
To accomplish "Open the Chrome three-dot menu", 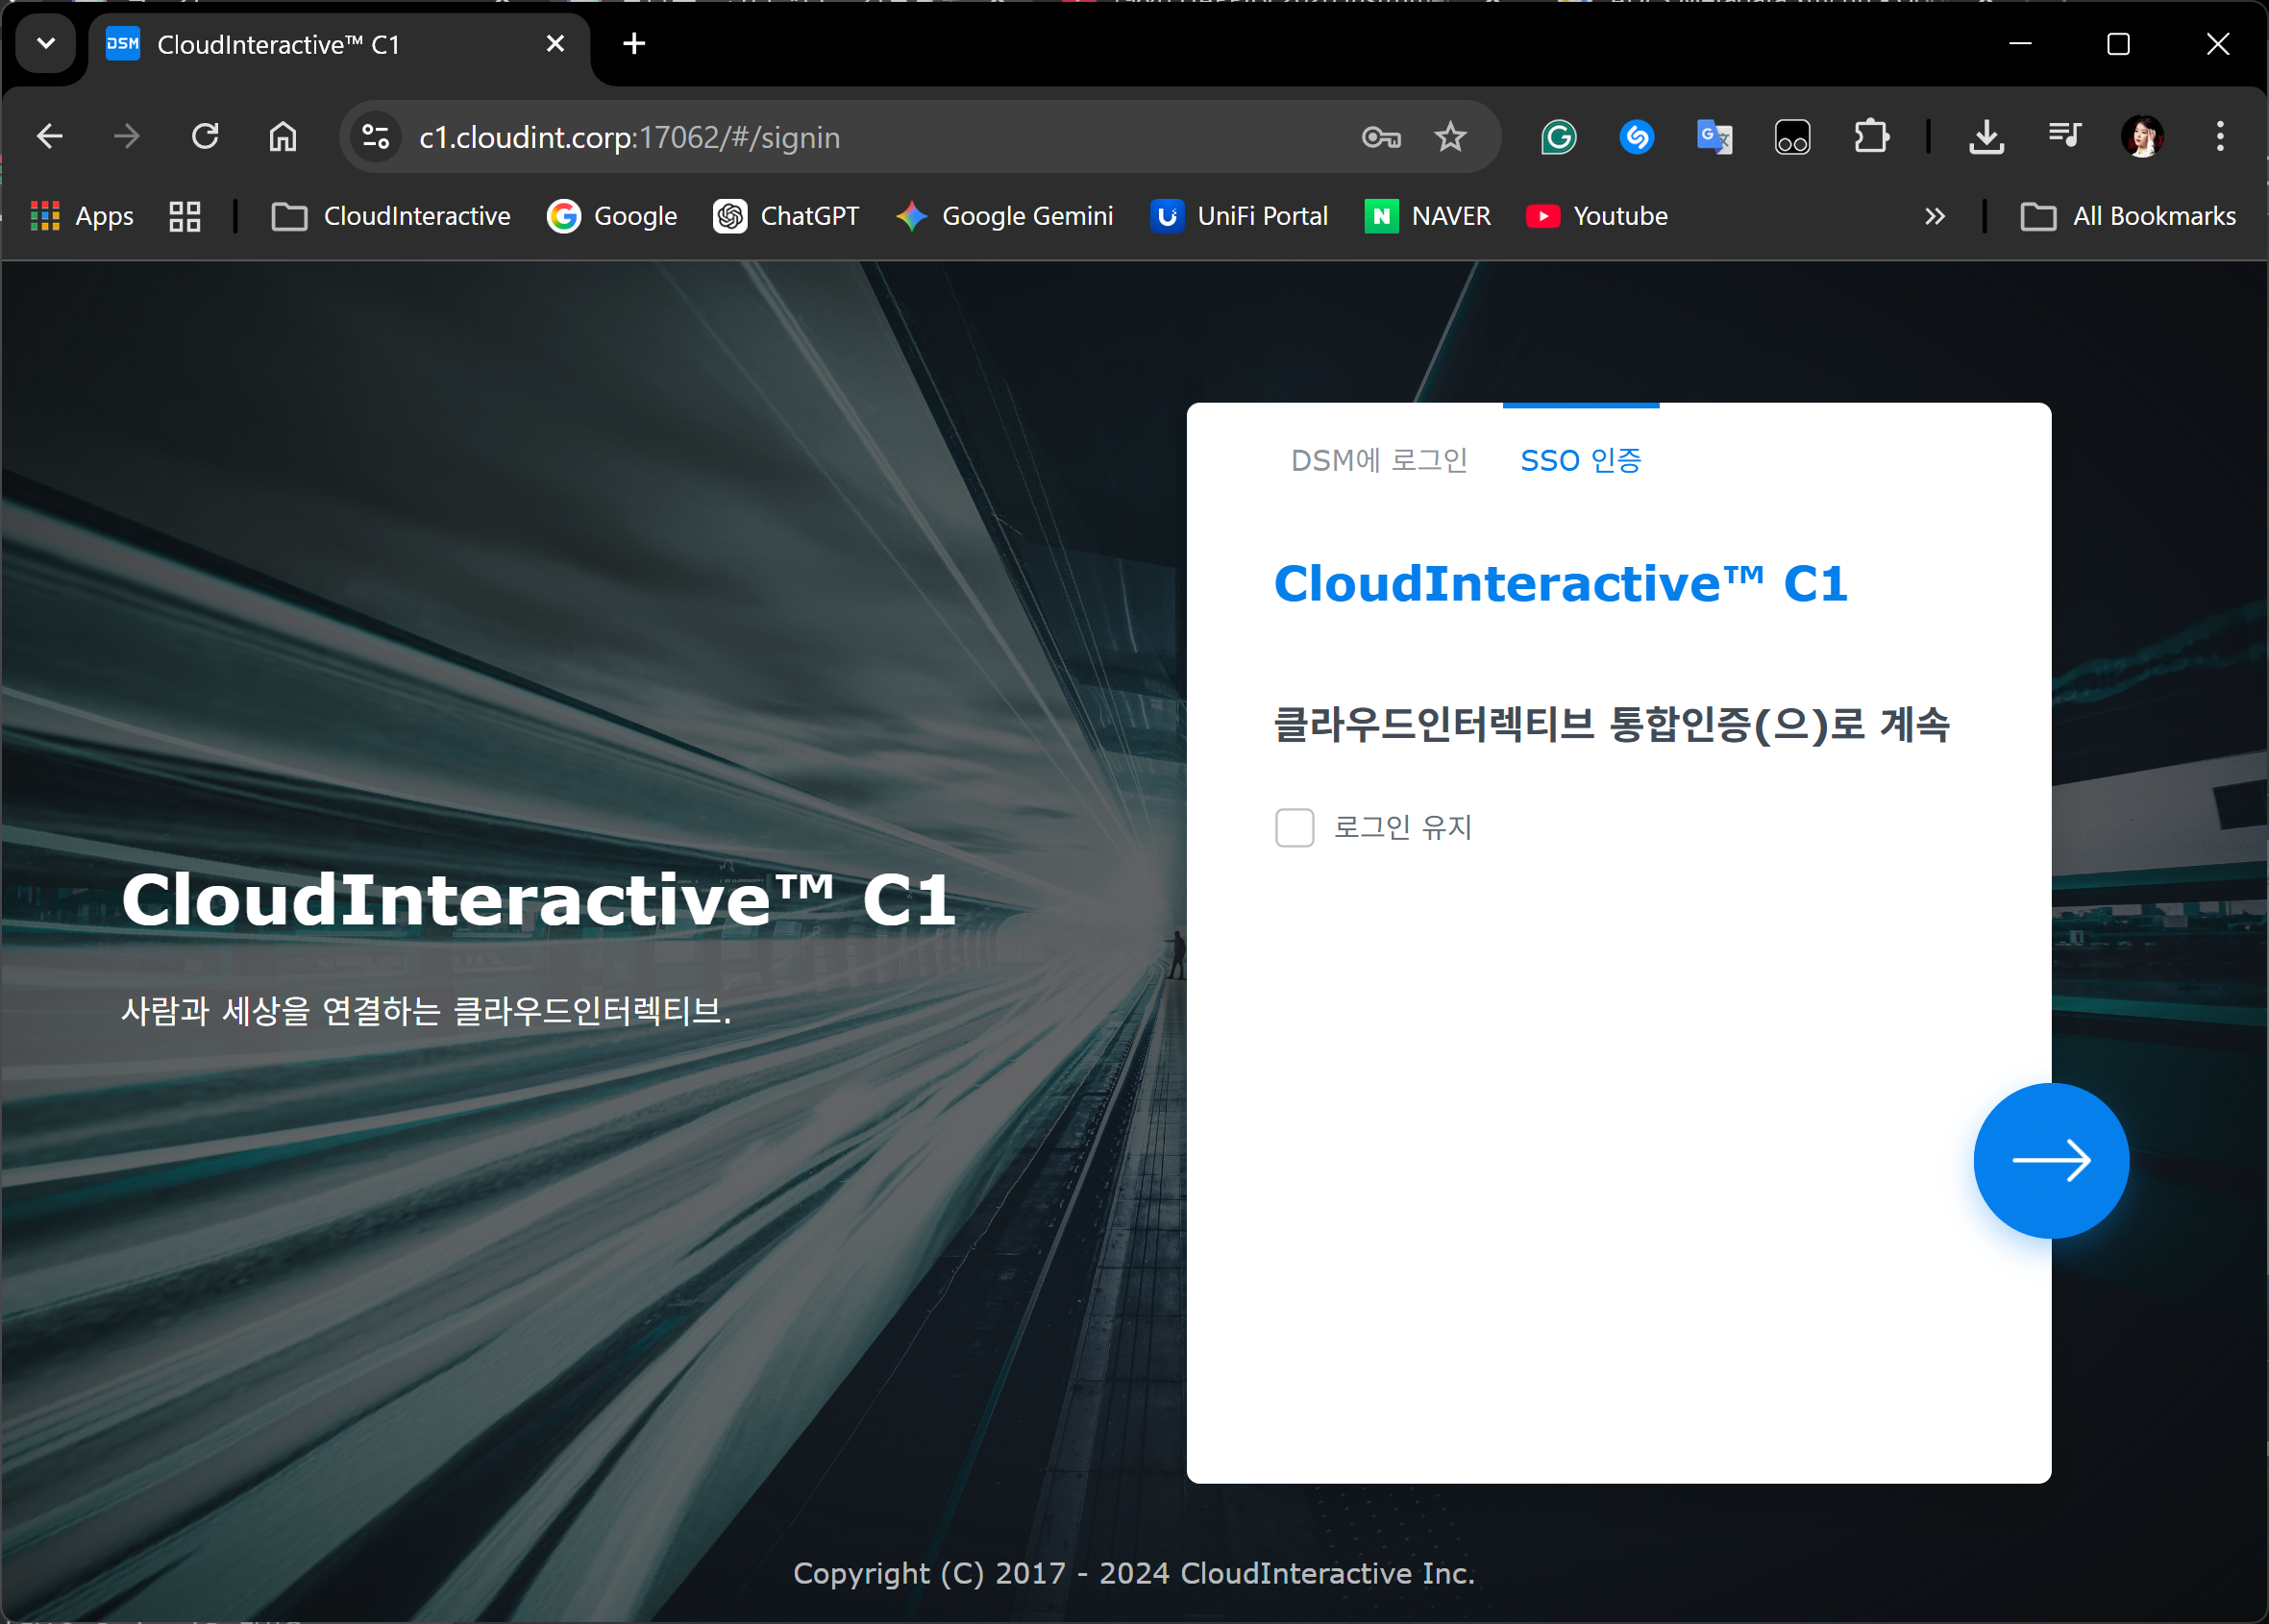I will point(2219,137).
